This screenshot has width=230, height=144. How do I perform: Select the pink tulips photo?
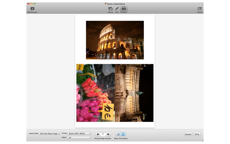coord(95,93)
